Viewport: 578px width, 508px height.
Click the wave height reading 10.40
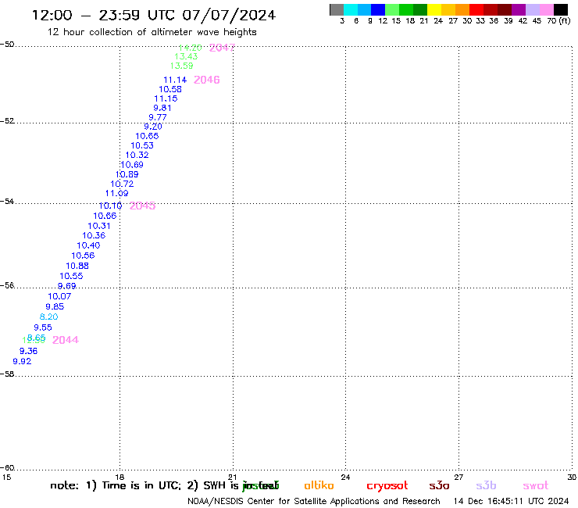point(88,245)
